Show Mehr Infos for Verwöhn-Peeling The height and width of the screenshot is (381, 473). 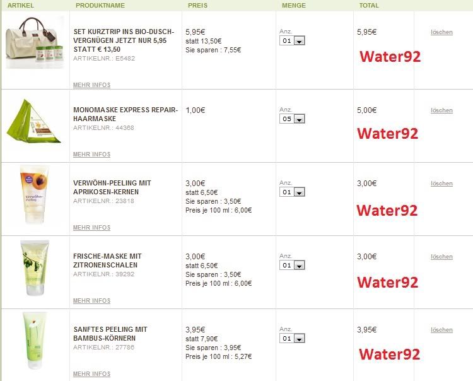pos(91,228)
